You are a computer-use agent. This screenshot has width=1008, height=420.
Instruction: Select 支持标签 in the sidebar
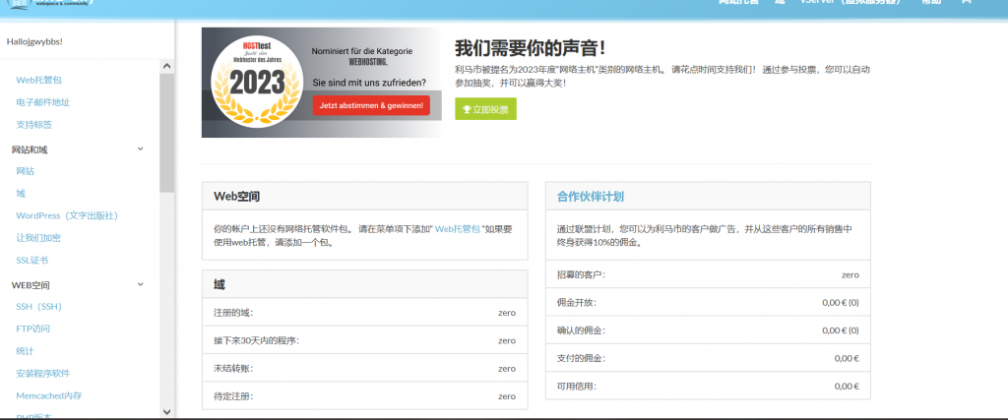point(34,125)
